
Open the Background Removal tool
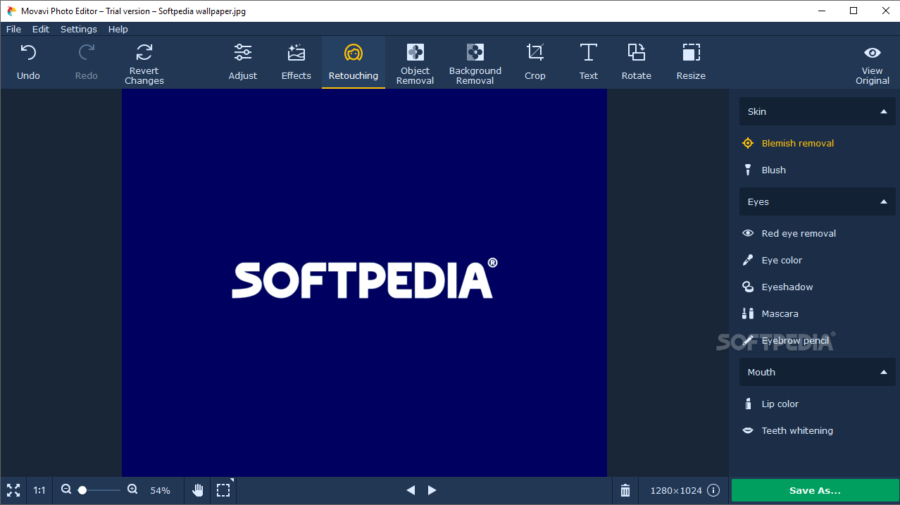pos(475,63)
